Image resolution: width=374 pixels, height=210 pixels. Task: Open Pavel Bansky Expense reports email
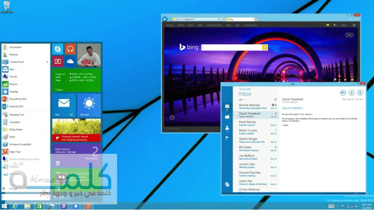(256, 123)
